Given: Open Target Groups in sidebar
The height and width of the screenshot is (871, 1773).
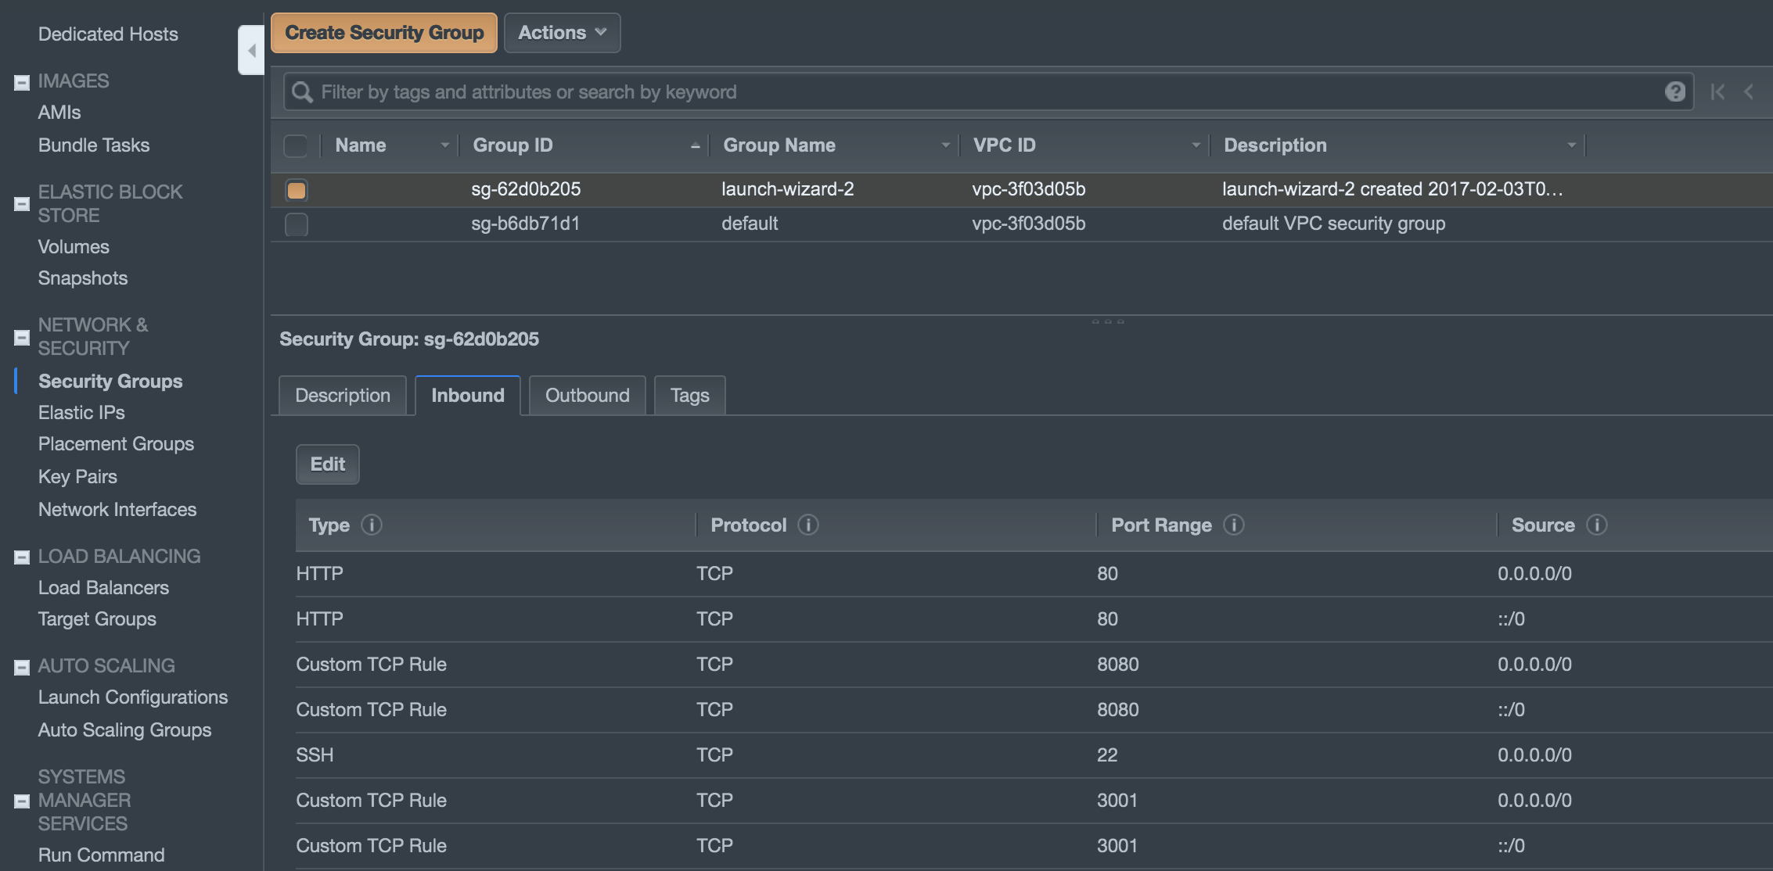Looking at the screenshot, I should (97, 619).
